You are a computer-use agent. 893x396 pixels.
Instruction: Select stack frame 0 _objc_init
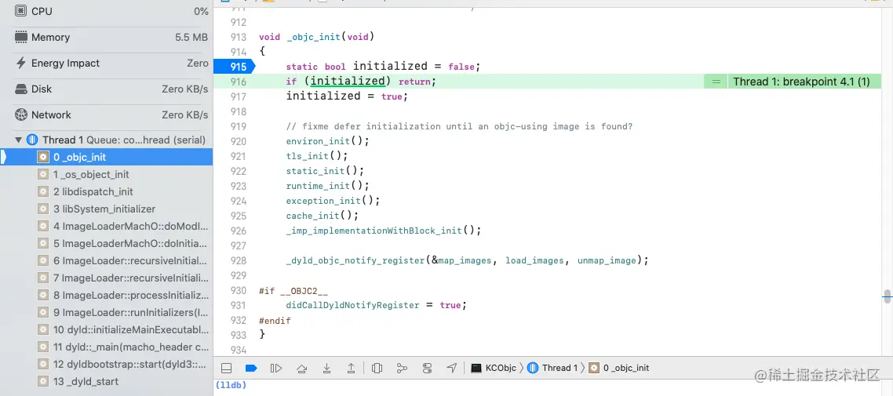[107, 157]
